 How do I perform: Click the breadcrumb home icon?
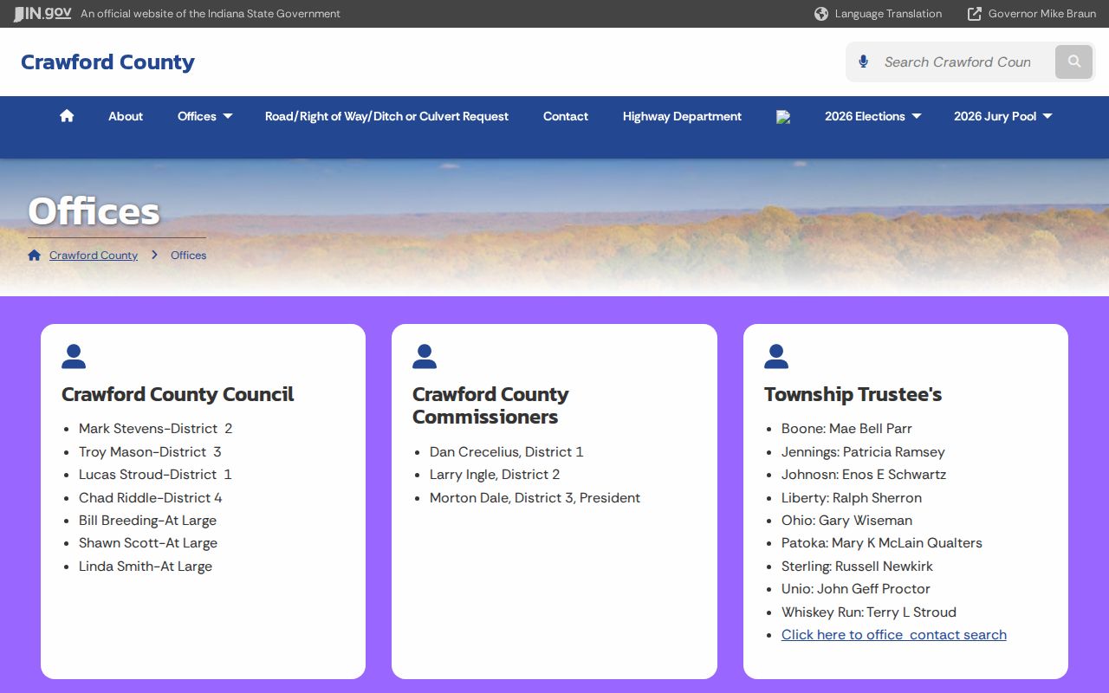click(35, 255)
